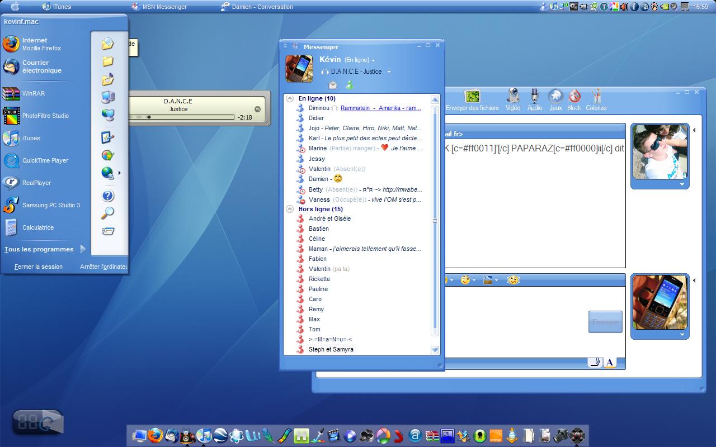Send a nudge with the shaking emoticon
Image resolution: width=716 pixels, height=447 pixels.
point(513,280)
